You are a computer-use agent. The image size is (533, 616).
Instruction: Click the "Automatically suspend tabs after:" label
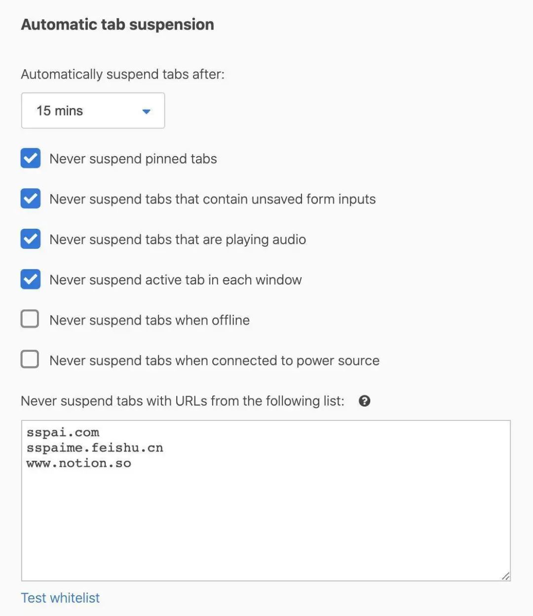coord(122,74)
